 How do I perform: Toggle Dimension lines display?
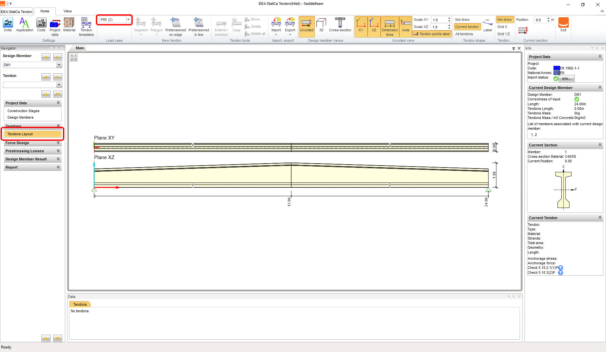coord(389,27)
